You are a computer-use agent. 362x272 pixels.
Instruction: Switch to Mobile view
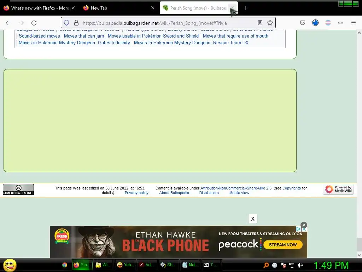pos(239,193)
